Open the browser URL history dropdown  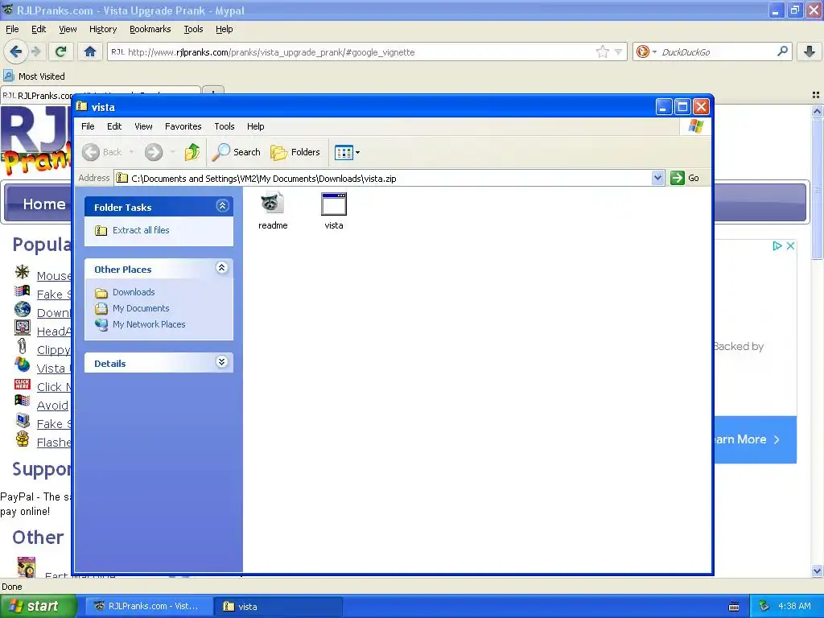coord(619,51)
